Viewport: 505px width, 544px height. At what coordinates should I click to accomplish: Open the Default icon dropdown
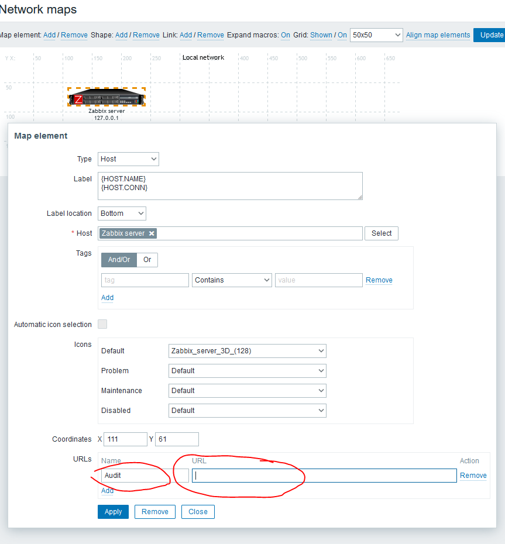click(x=247, y=351)
